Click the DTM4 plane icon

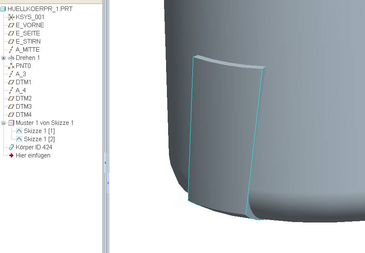(x=11, y=115)
